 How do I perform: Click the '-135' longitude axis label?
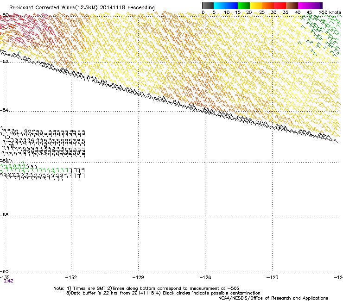coord(5,277)
